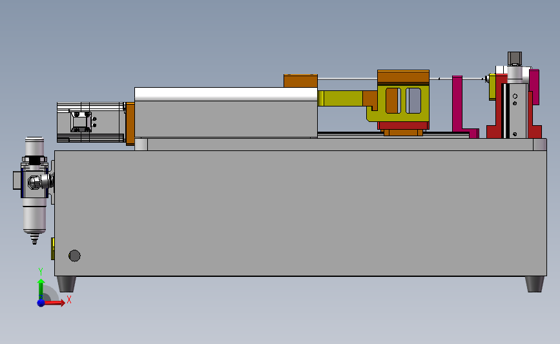Click the red X axis arrow of the triad

[54, 303]
